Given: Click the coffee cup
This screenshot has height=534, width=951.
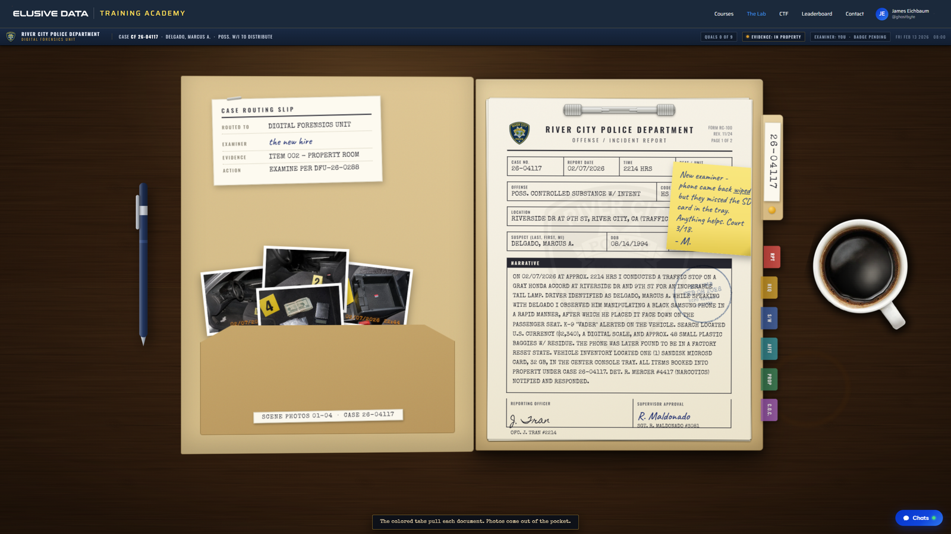Looking at the screenshot, I should click(x=859, y=267).
